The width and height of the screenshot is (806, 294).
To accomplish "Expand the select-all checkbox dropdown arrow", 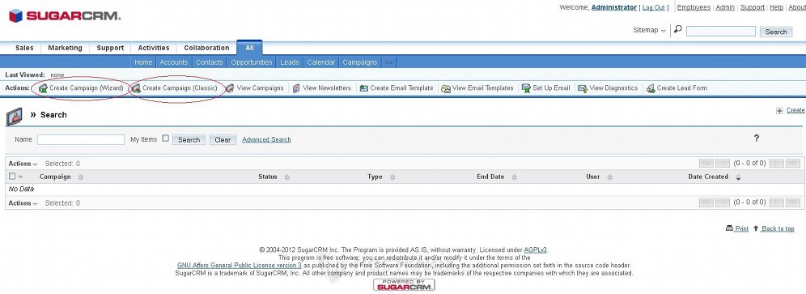I will pyautogui.click(x=20, y=177).
